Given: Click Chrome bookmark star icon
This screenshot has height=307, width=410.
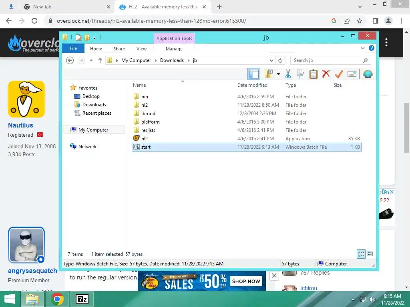Looking at the screenshot, I should click(x=360, y=21).
